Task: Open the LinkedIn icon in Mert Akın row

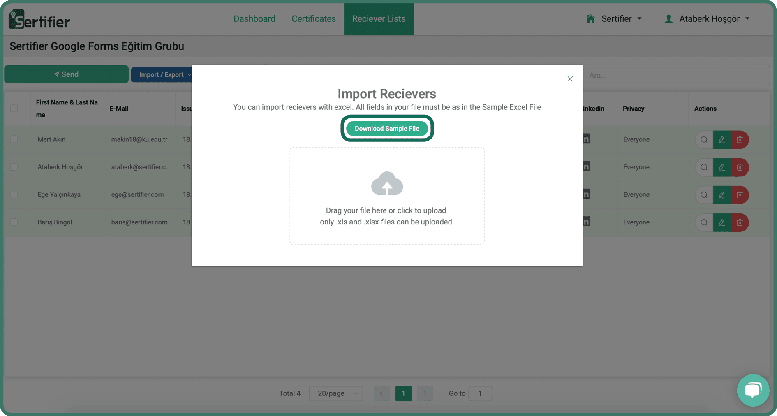Action: pyautogui.click(x=586, y=139)
